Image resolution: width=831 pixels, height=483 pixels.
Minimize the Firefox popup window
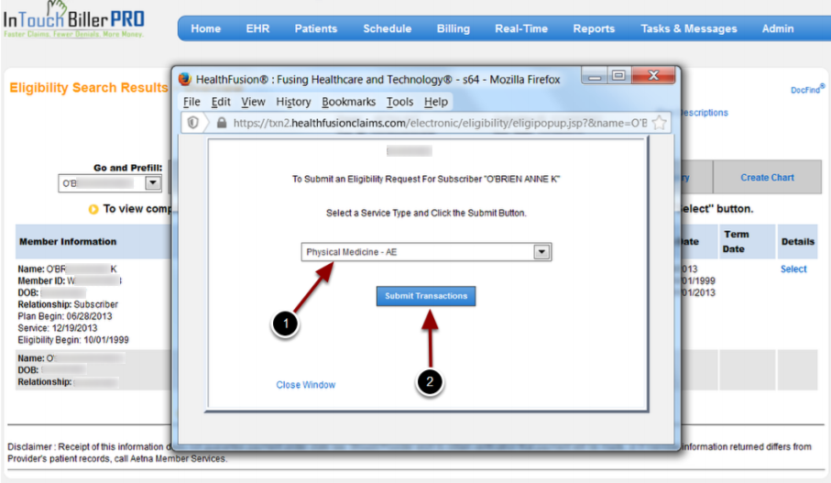pos(596,77)
